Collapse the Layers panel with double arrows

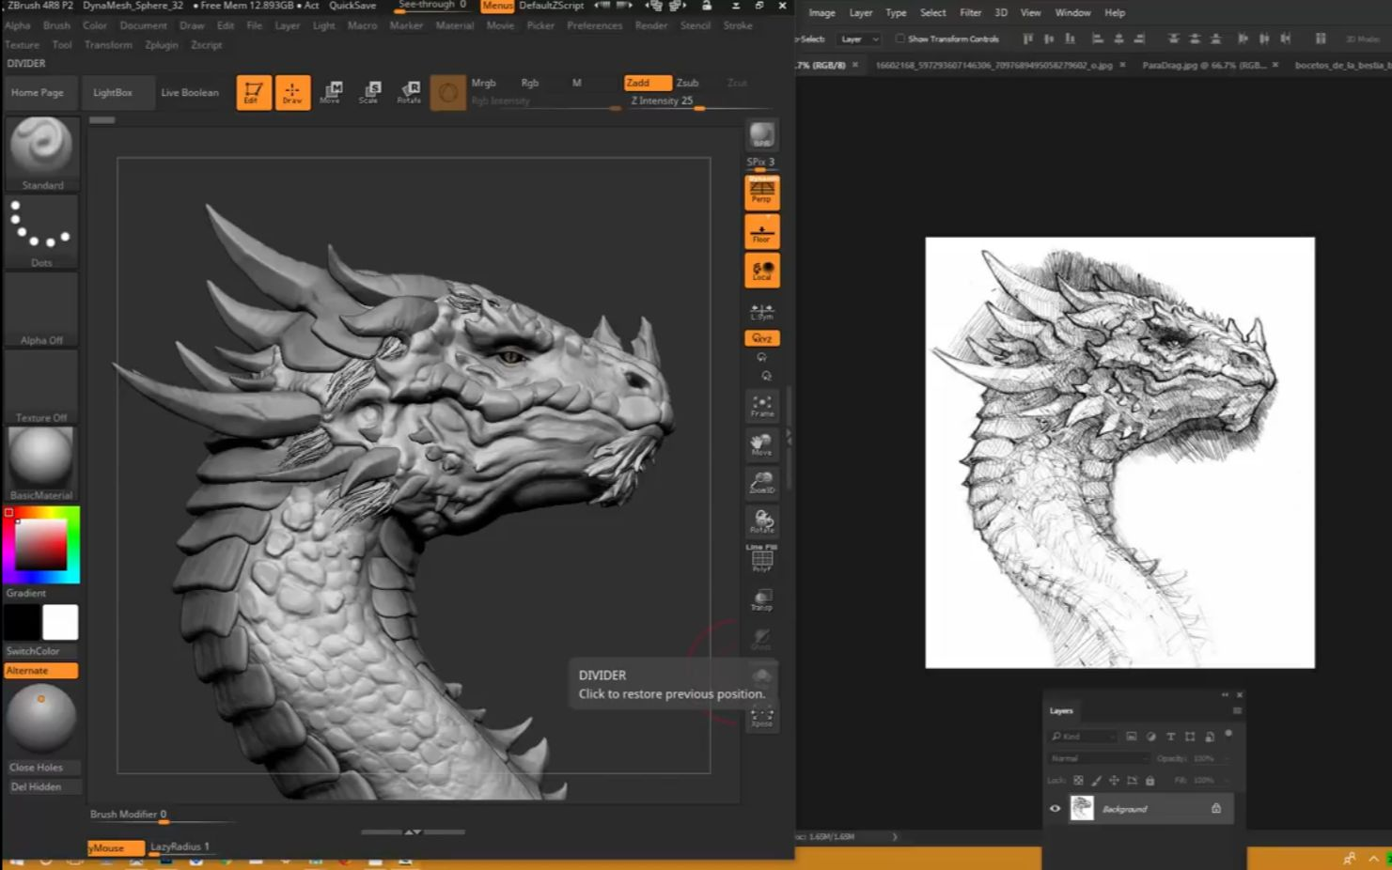(x=1225, y=695)
